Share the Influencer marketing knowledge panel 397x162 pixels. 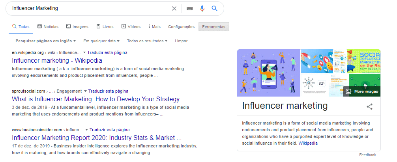(x=369, y=106)
